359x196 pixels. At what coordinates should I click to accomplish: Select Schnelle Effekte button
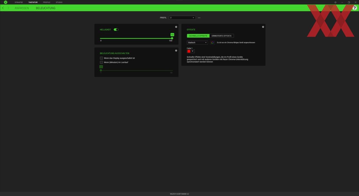[x=198, y=36]
